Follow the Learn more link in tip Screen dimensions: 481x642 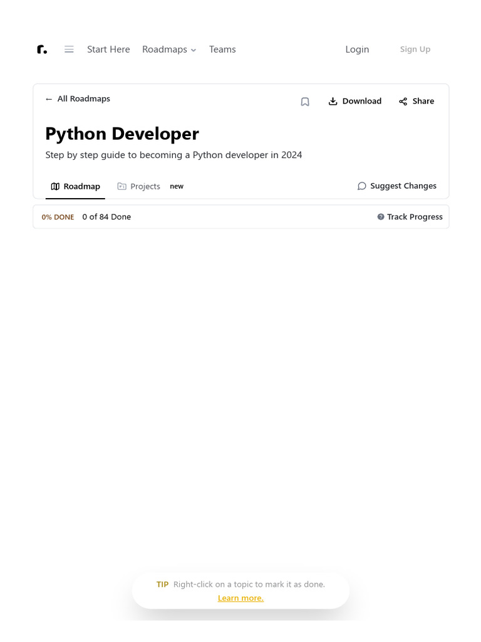pos(240,598)
